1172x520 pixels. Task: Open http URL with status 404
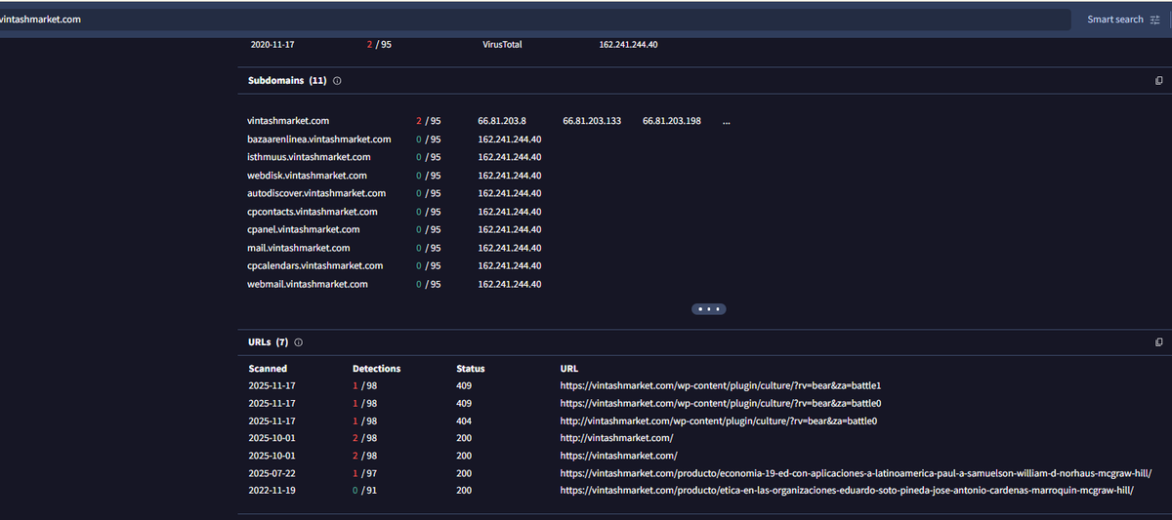tap(719, 420)
